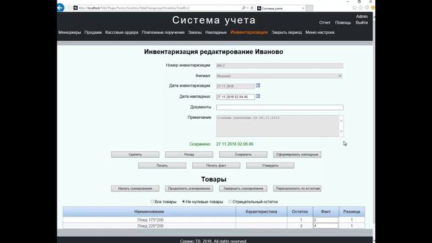Image resolution: width=432 pixels, height=243 pixels.
Task: Click the Admin username text
Action: point(362,16)
